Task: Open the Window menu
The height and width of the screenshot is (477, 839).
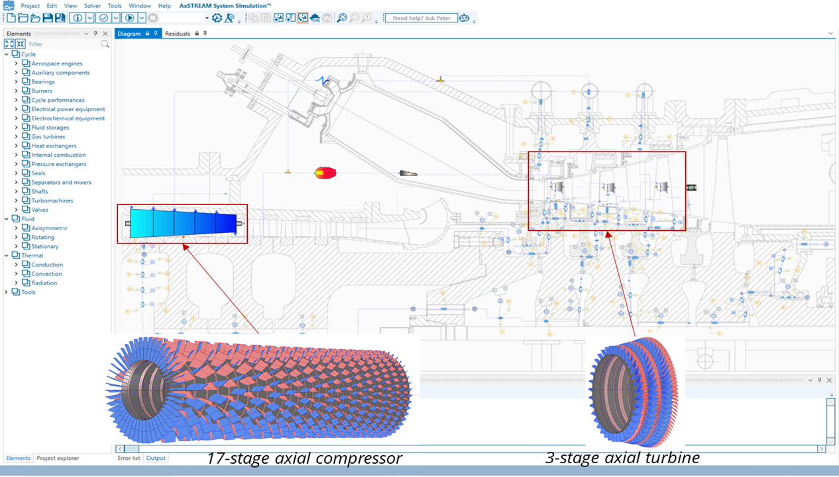Action: coord(140,5)
